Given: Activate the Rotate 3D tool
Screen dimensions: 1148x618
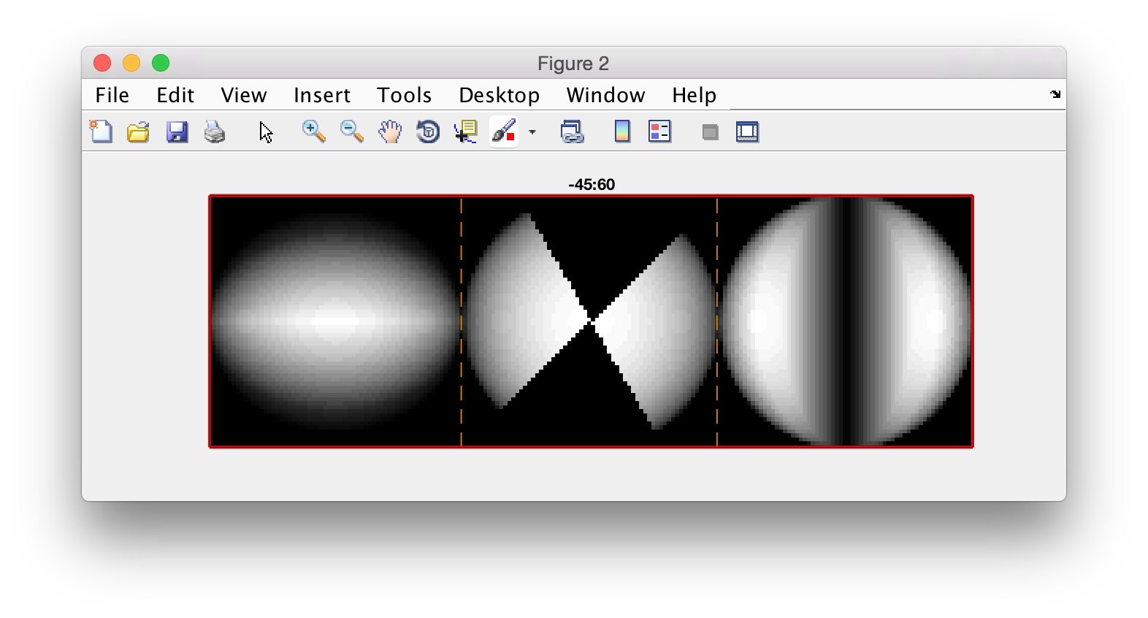Looking at the screenshot, I should [428, 132].
